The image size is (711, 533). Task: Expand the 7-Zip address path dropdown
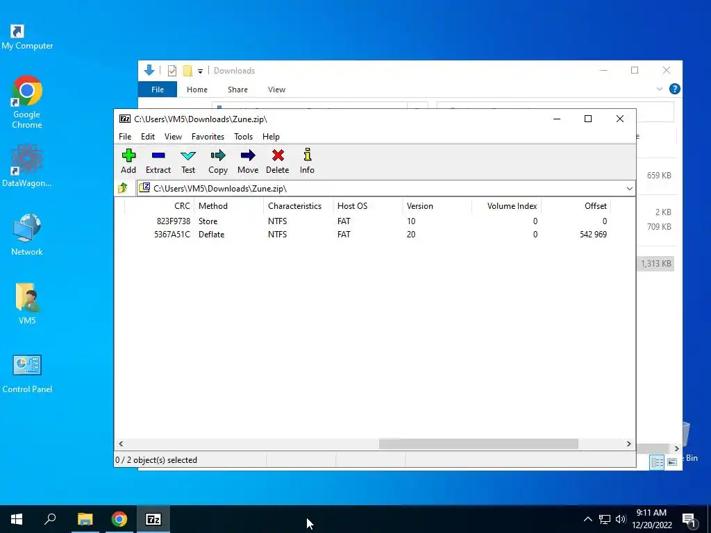coord(629,189)
